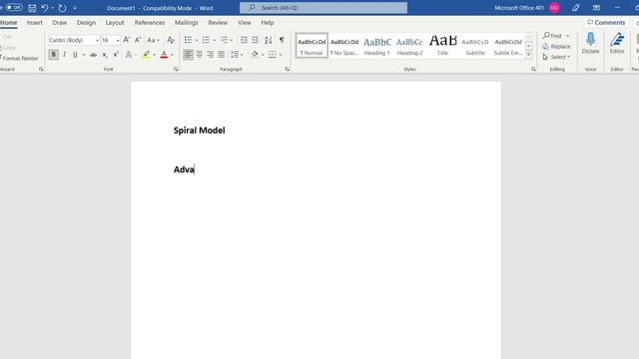
Task: Open Styles pane launcher
Action: 533,69
